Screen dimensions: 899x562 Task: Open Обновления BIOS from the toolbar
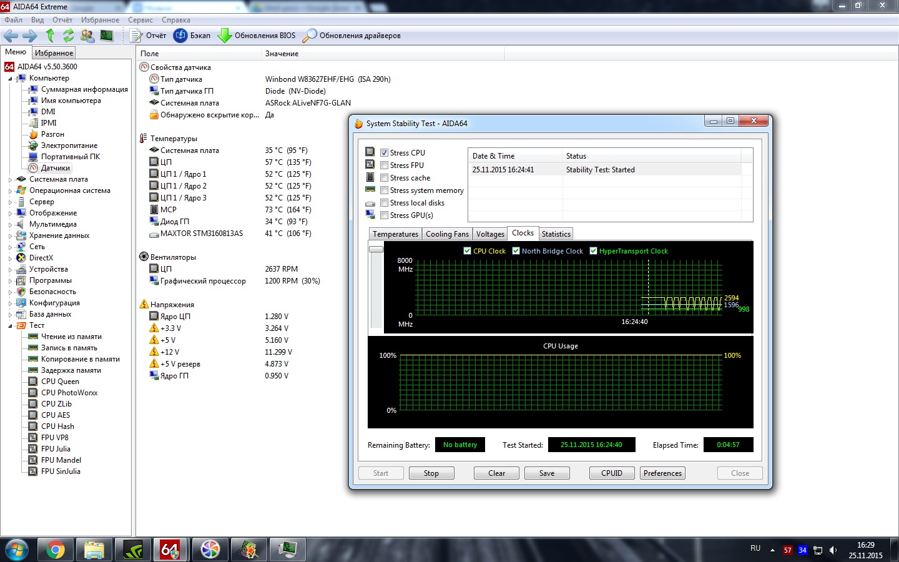pyautogui.click(x=257, y=36)
